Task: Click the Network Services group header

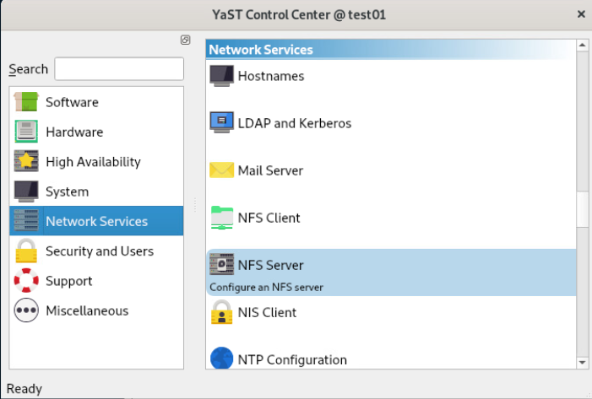Action: 391,50
